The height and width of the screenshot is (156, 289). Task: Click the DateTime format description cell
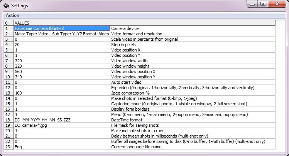click(193, 120)
